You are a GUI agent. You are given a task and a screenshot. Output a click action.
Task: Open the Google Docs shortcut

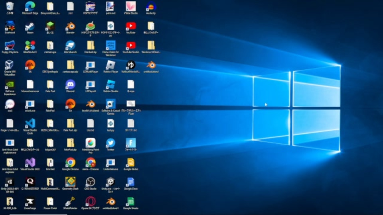(x=131, y=182)
